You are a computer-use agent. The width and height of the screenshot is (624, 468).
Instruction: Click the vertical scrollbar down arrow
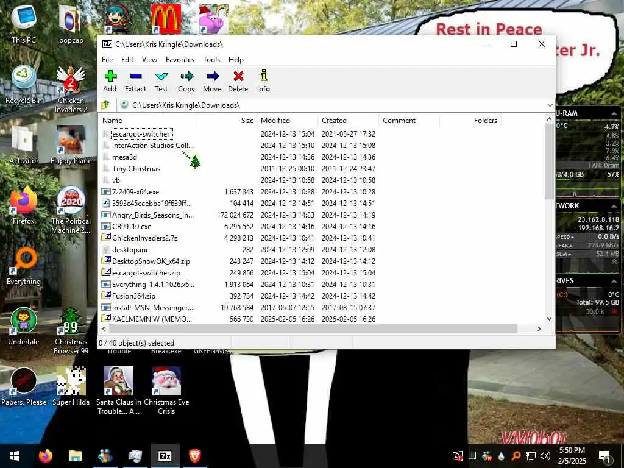click(x=549, y=319)
